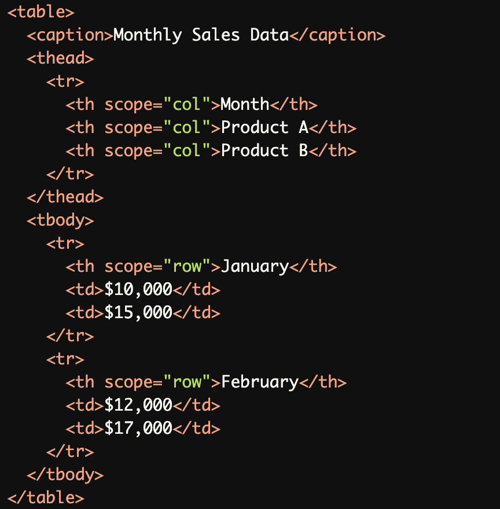Click the "row" scope value on January line

coord(186,266)
